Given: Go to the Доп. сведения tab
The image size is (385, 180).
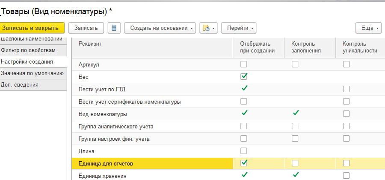Looking at the screenshot, I should 20,84.
